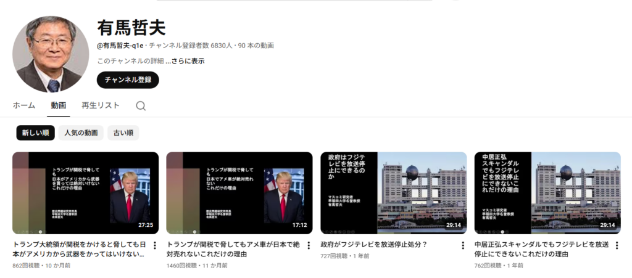Play the 17:12 Trump thumbnail video

pyautogui.click(x=239, y=192)
